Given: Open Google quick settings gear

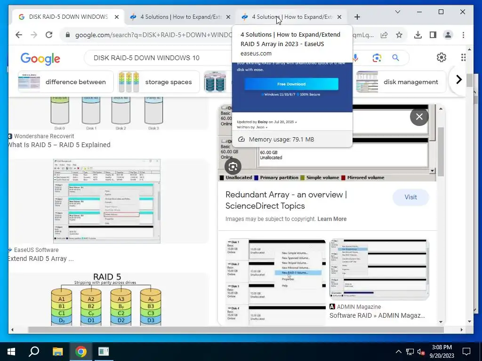Looking at the screenshot, I should (442, 57).
